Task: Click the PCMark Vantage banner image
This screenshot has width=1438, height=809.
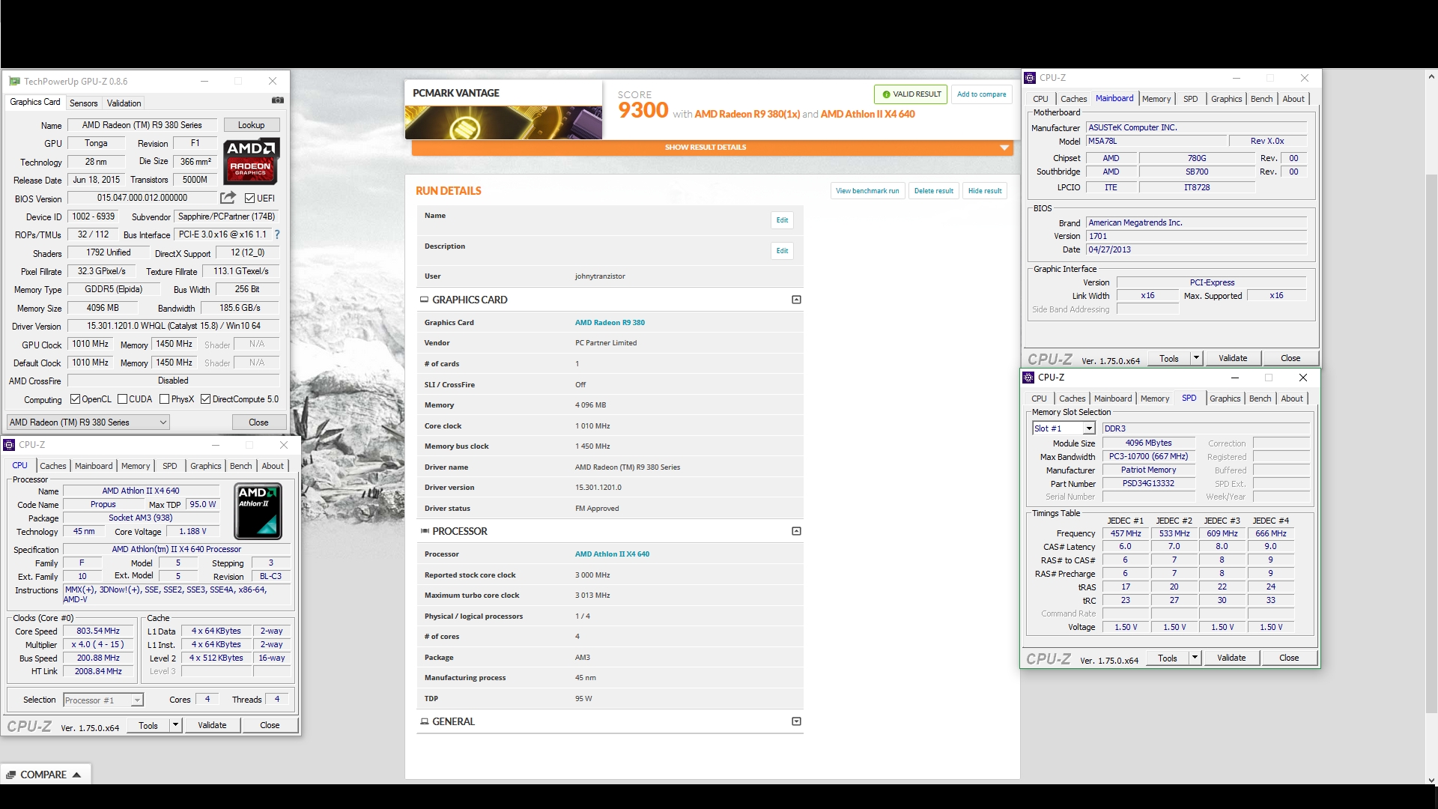Action: (503, 122)
